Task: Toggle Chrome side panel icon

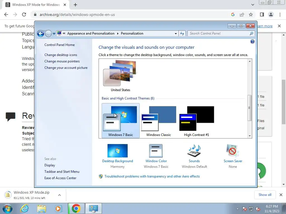Action: click(262, 14)
